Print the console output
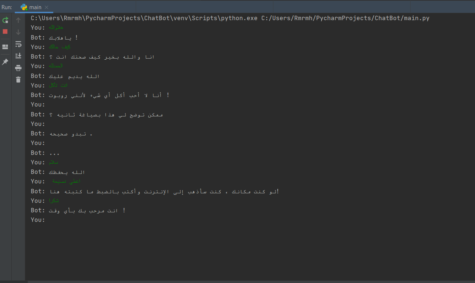 click(18, 68)
